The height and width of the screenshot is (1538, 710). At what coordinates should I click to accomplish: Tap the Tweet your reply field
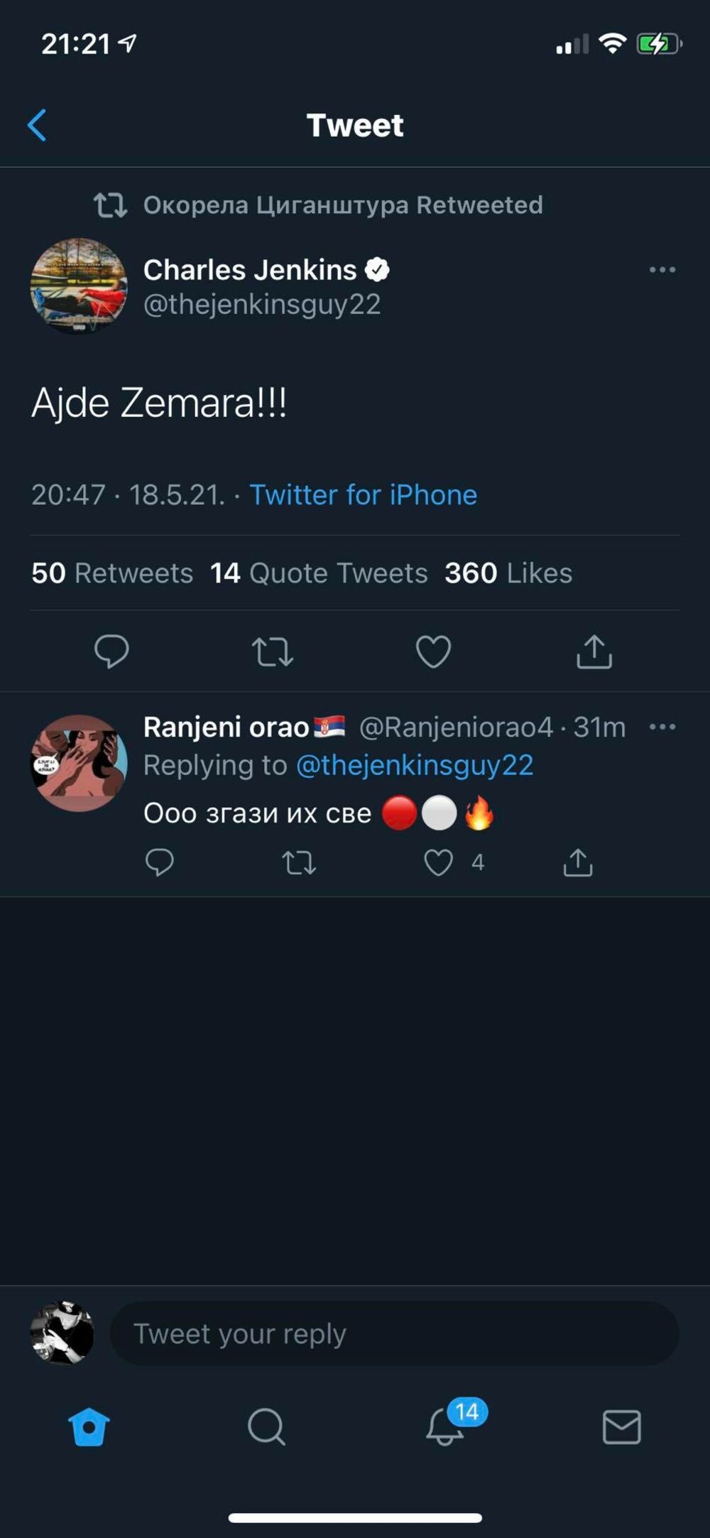point(394,1333)
